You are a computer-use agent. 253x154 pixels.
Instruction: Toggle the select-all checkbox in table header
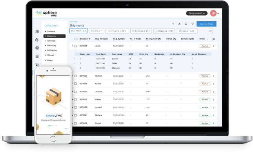(75, 39)
